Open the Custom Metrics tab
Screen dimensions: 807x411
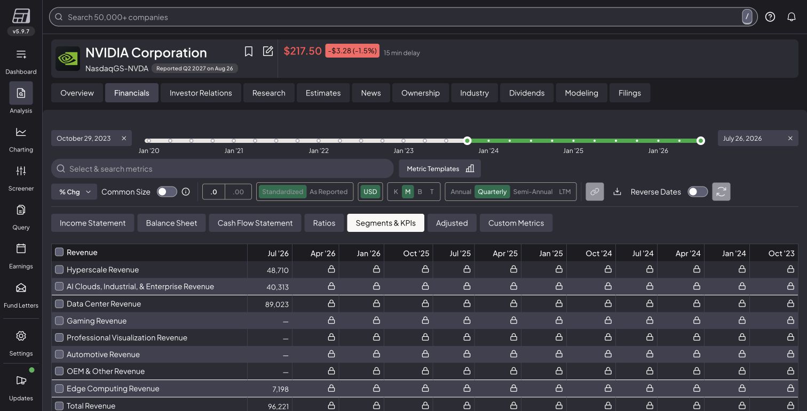point(516,223)
